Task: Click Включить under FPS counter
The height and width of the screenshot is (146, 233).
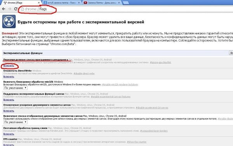Action: tap(9, 145)
